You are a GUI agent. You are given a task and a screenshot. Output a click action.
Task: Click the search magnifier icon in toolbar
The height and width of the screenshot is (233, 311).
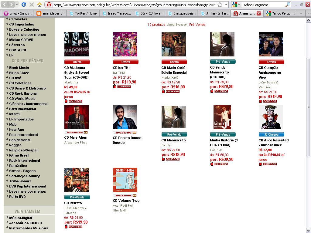[x=288, y=5]
